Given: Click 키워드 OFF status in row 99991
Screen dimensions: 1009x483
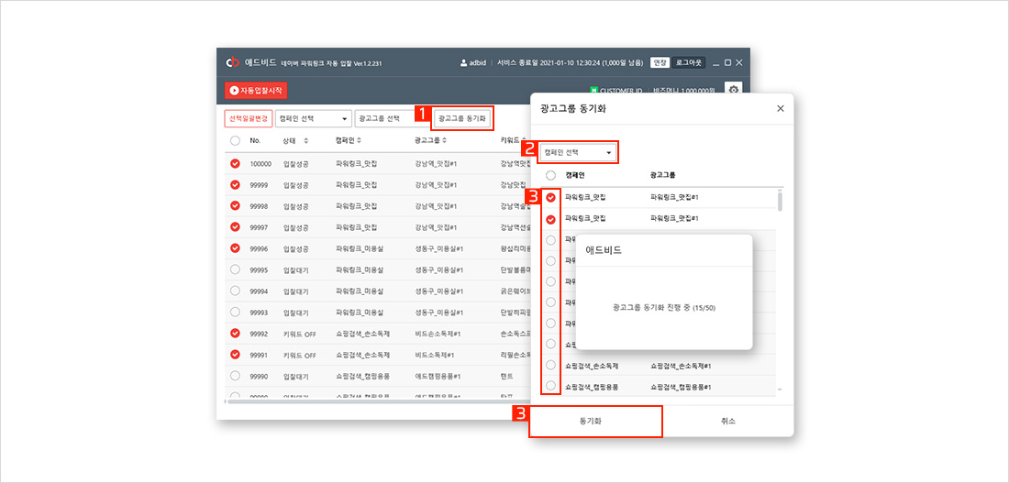Looking at the screenshot, I should coord(299,355).
